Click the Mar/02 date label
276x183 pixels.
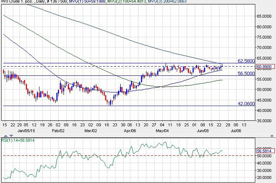point(90,131)
